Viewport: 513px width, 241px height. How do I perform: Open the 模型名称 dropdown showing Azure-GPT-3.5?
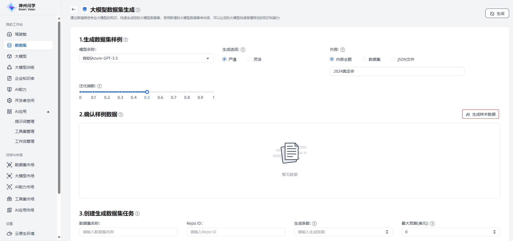tap(146, 58)
